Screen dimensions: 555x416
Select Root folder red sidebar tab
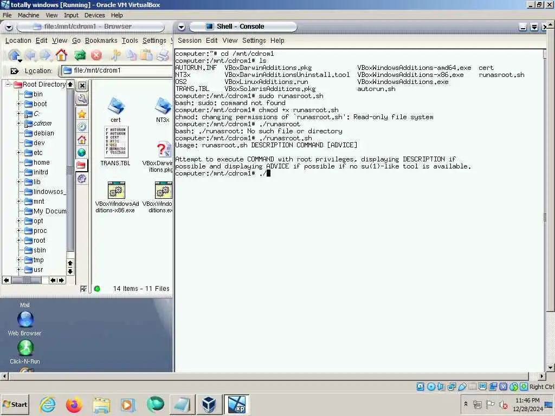click(x=81, y=165)
